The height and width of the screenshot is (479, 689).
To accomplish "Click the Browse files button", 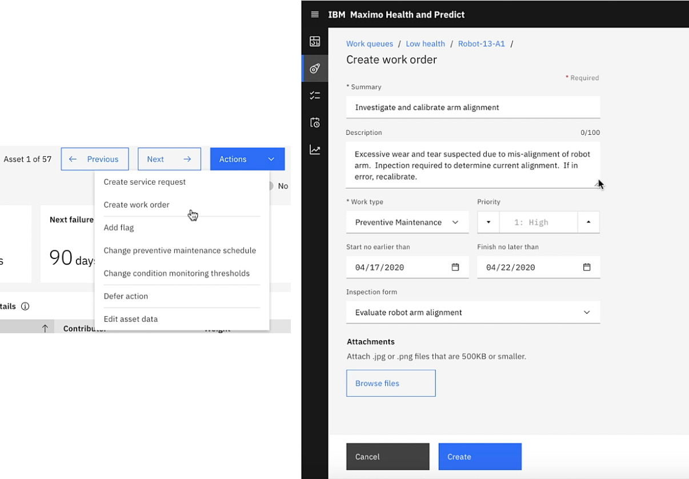I will (x=391, y=383).
